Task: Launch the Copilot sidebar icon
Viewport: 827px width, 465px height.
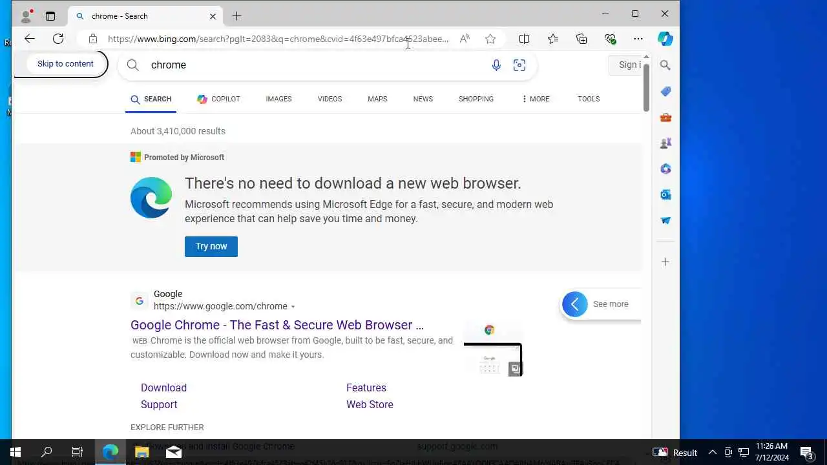Action: [x=665, y=39]
